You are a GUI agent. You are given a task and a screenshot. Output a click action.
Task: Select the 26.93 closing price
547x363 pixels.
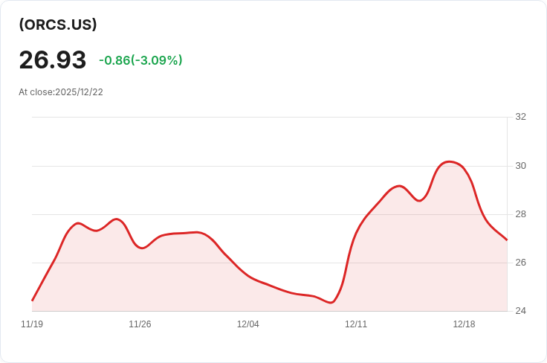(x=52, y=60)
